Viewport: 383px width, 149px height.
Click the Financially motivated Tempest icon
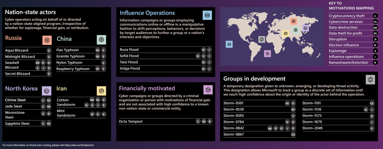(x=208, y=89)
